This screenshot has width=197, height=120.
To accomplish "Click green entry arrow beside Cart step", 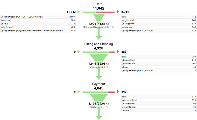I will tap(79, 12).
